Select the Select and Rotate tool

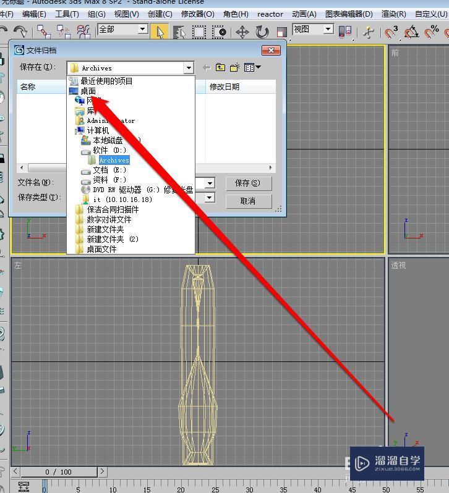[x=262, y=32]
